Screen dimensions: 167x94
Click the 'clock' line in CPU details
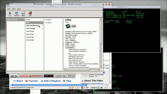(x=70, y=46)
